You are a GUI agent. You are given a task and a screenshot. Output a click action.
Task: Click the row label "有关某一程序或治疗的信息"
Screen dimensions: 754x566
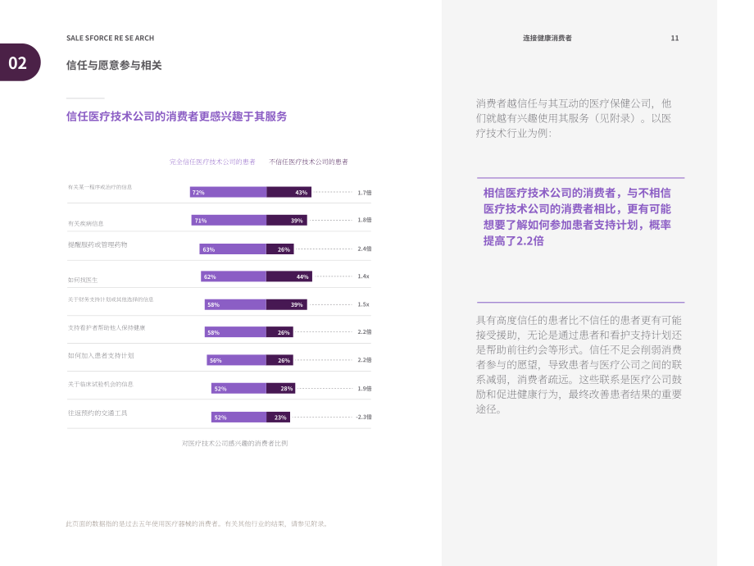click(x=100, y=187)
